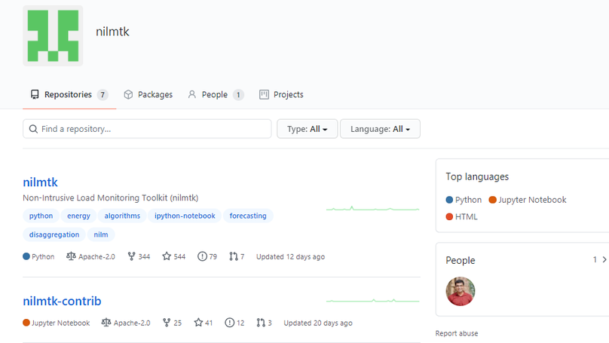Click the Find a repository search field

click(147, 129)
